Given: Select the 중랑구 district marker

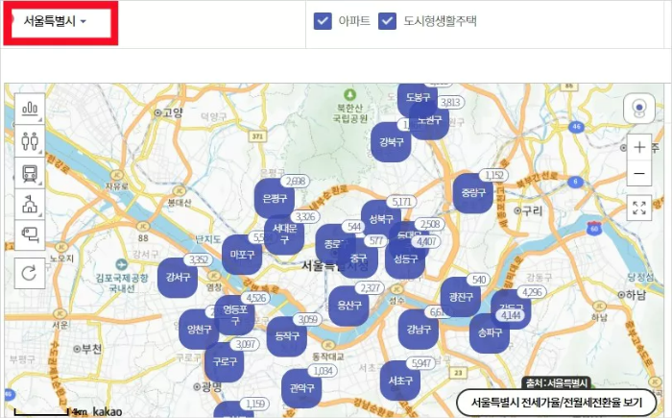Looking at the screenshot, I should coord(473,193).
